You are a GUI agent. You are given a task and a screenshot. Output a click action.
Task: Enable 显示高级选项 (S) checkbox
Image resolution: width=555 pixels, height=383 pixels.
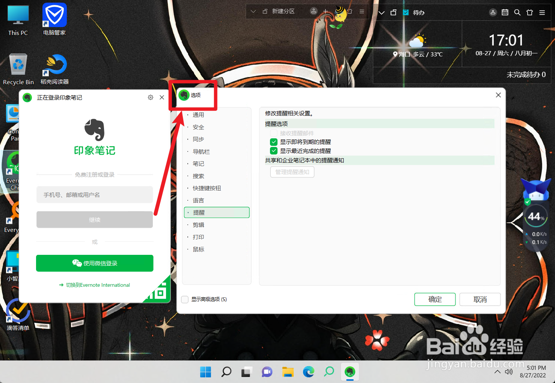click(x=185, y=299)
